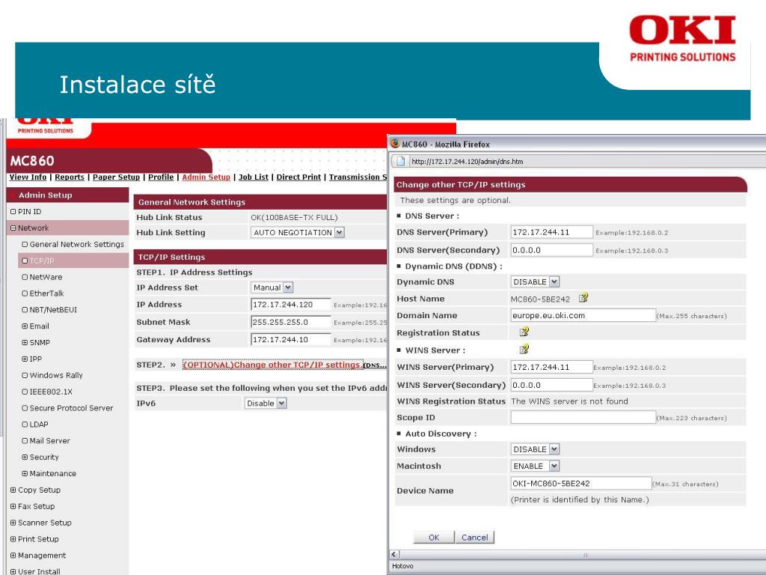Expand Fax Setup in sidebar

pos(13,506)
